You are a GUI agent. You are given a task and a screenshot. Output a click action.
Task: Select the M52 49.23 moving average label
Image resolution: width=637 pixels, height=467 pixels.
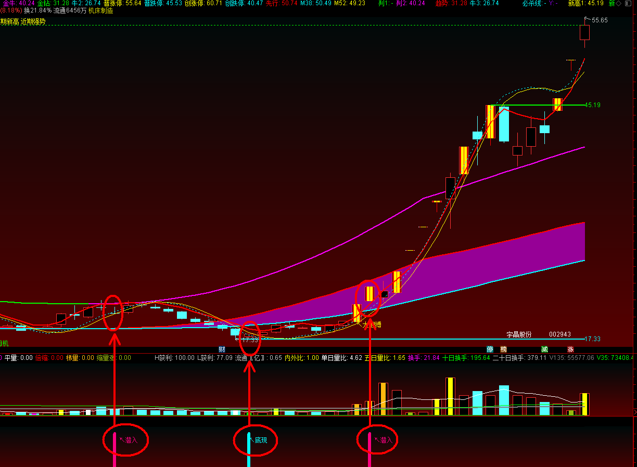tap(350, 3)
